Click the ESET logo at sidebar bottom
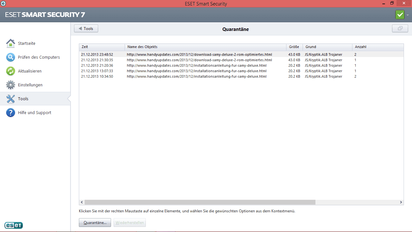 pos(14,225)
